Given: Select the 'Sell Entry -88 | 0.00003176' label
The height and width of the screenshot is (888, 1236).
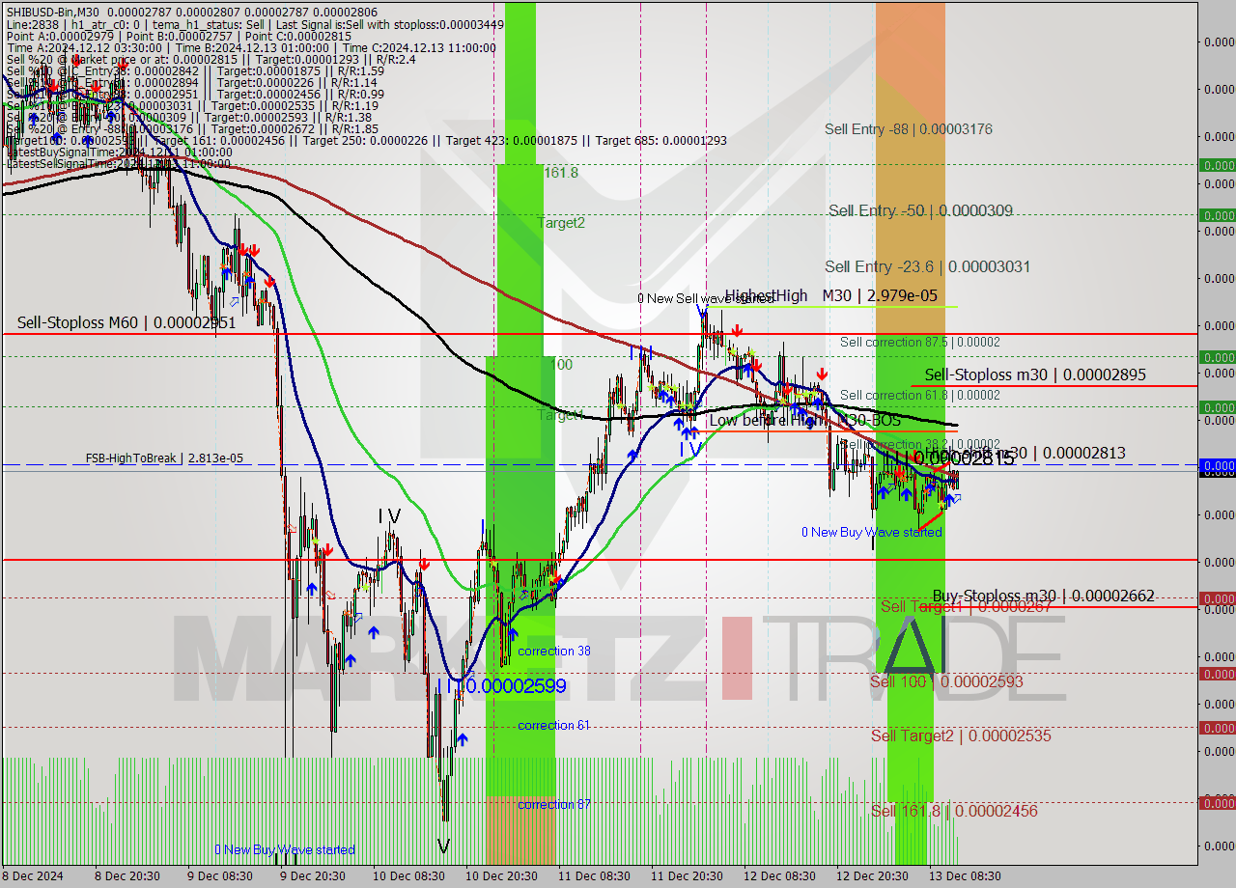Looking at the screenshot, I should point(908,129).
